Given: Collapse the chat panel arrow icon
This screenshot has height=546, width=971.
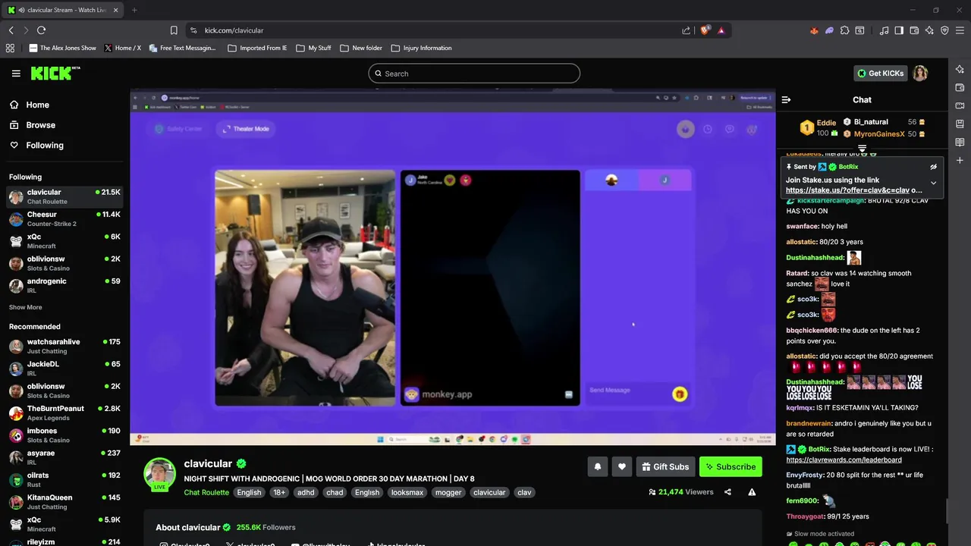Looking at the screenshot, I should (x=786, y=99).
